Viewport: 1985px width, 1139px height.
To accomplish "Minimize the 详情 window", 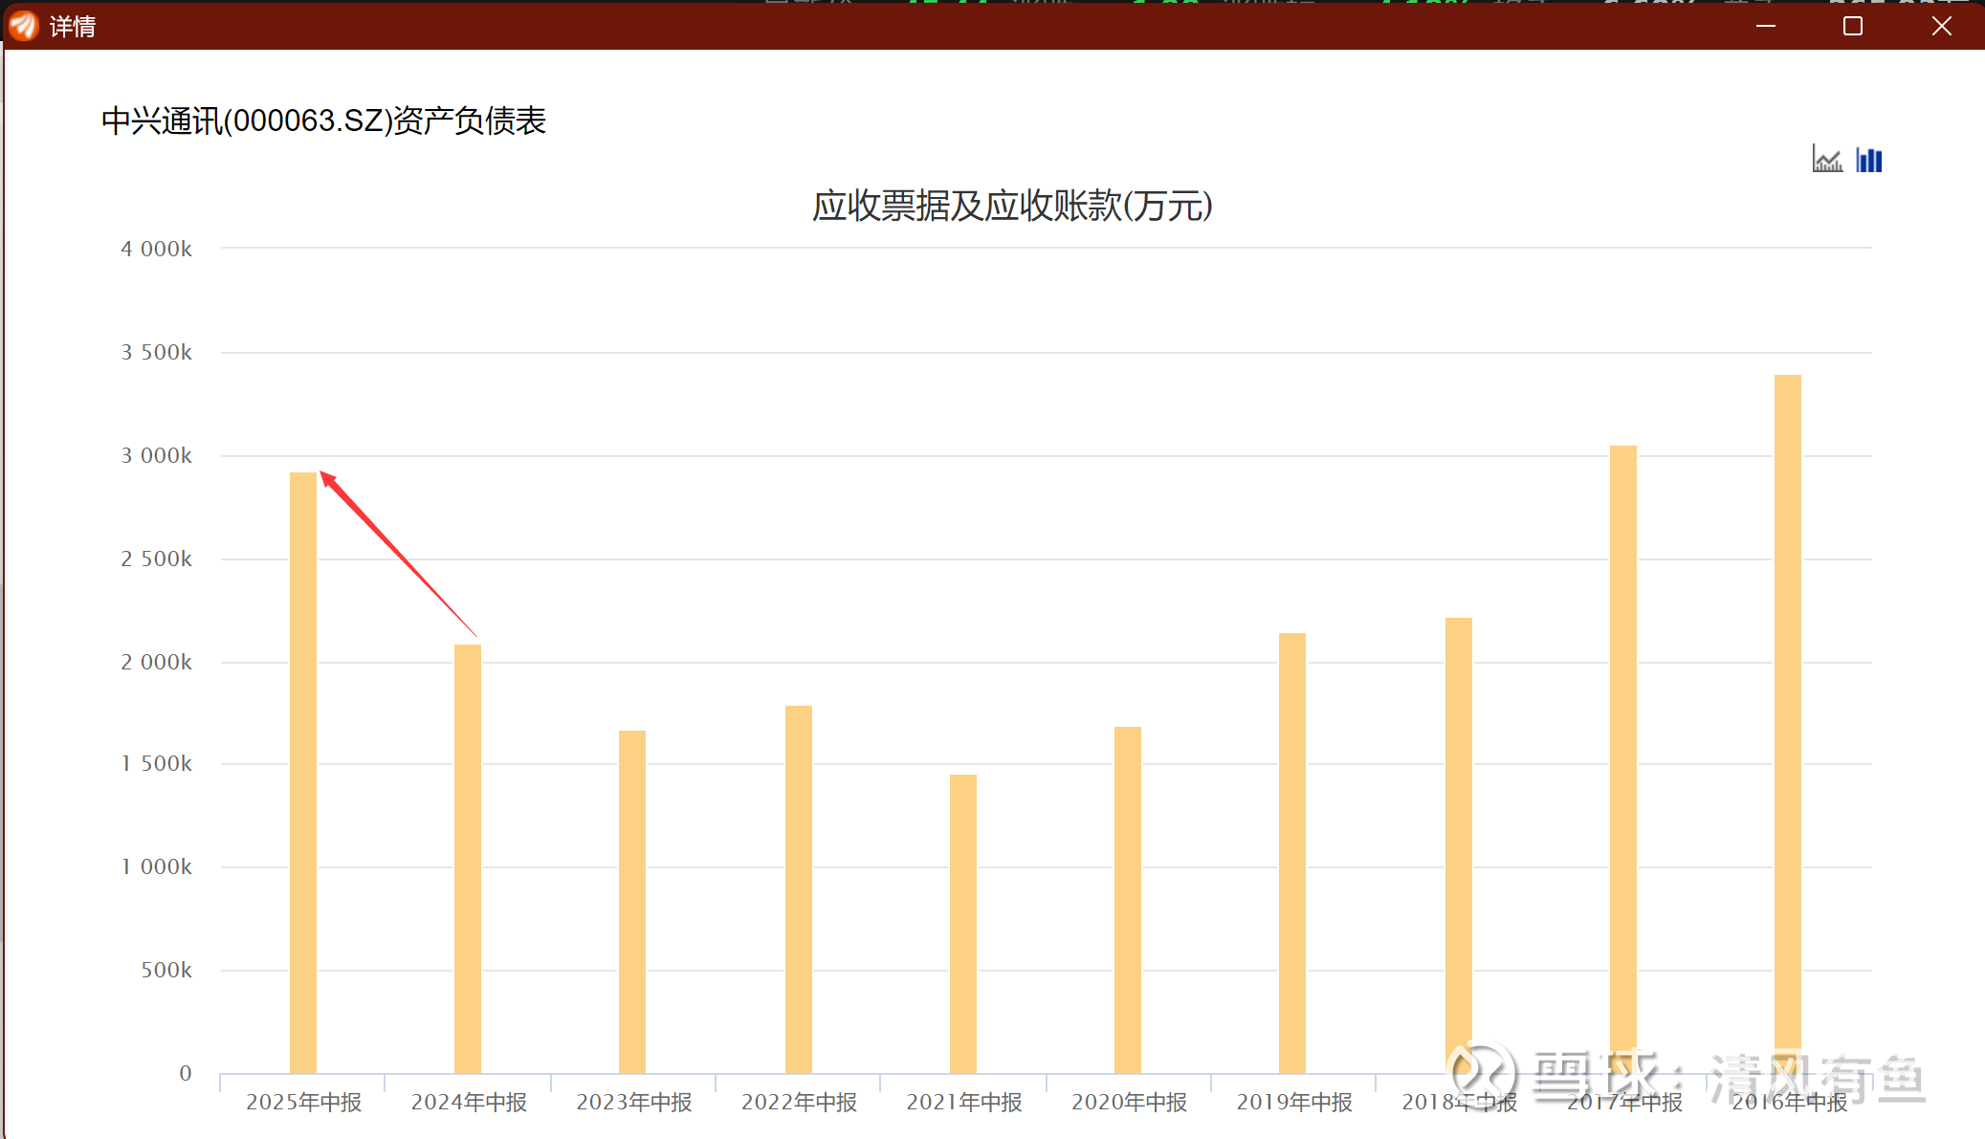I will tap(1766, 26).
